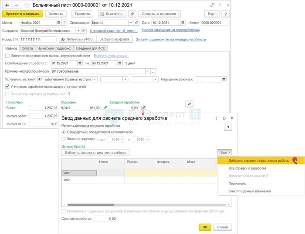Viewport: 305px width, 234px height.
Task: Choose Все справки о заработке menu item
Action: (261, 168)
